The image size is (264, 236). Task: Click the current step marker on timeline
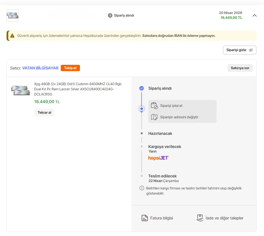click(x=142, y=109)
